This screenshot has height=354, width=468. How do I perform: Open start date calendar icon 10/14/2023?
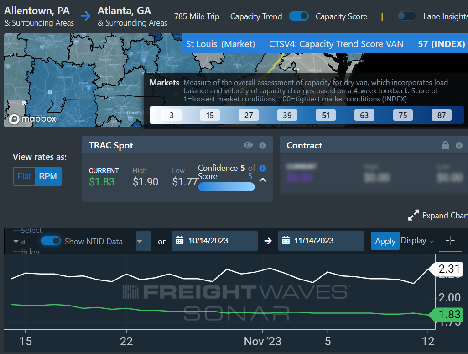[180, 240]
